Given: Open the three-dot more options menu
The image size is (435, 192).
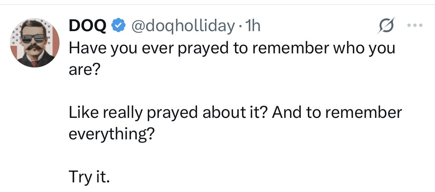Looking at the screenshot, I should click(415, 26).
